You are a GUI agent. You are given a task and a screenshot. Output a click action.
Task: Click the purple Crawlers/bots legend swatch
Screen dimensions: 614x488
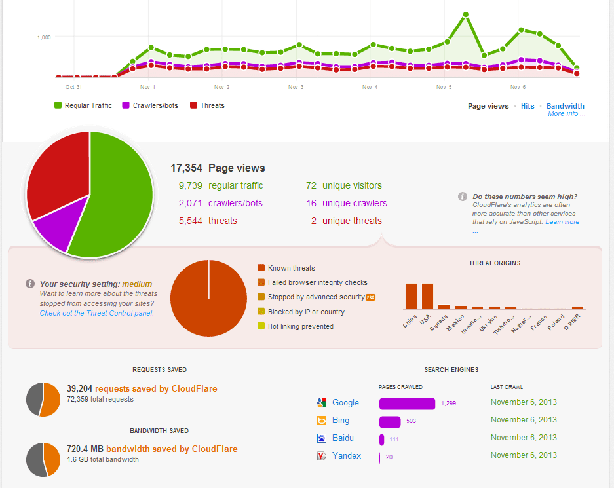[x=126, y=105]
